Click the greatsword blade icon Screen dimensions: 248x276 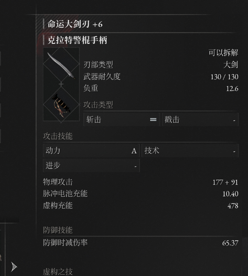[x=61, y=66]
